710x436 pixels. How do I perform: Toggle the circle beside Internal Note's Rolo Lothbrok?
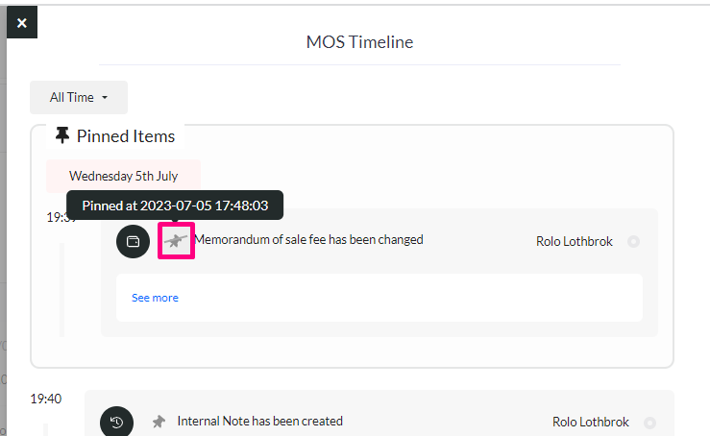(x=649, y=423)
